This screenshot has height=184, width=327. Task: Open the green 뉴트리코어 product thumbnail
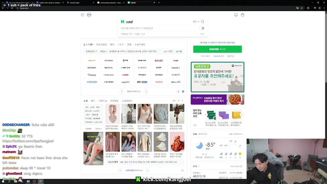point(211,115)
